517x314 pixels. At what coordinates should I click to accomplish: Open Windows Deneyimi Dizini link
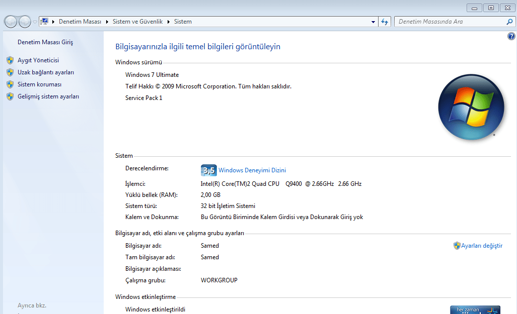click(252, 170)
